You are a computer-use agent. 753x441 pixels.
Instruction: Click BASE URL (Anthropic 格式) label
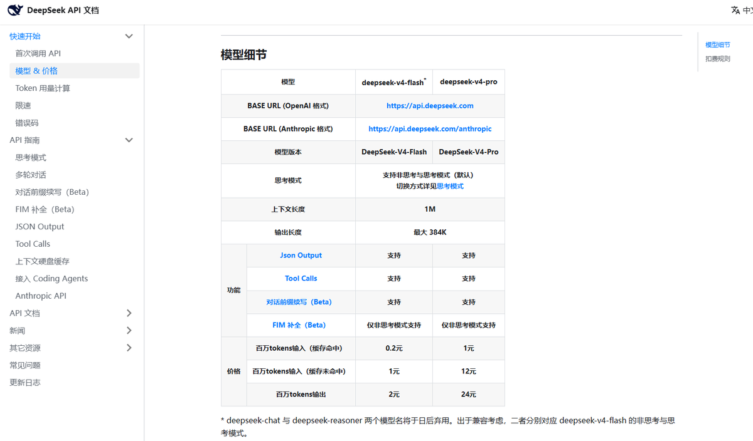point(288,129)
